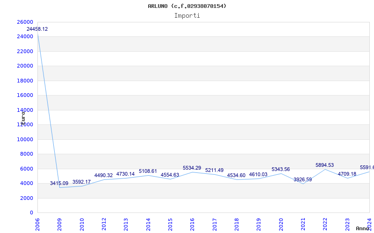Click the Importi subtitle
Viewport: 374px width, 233px height.
pyautogui.click(x=187, y=16)
